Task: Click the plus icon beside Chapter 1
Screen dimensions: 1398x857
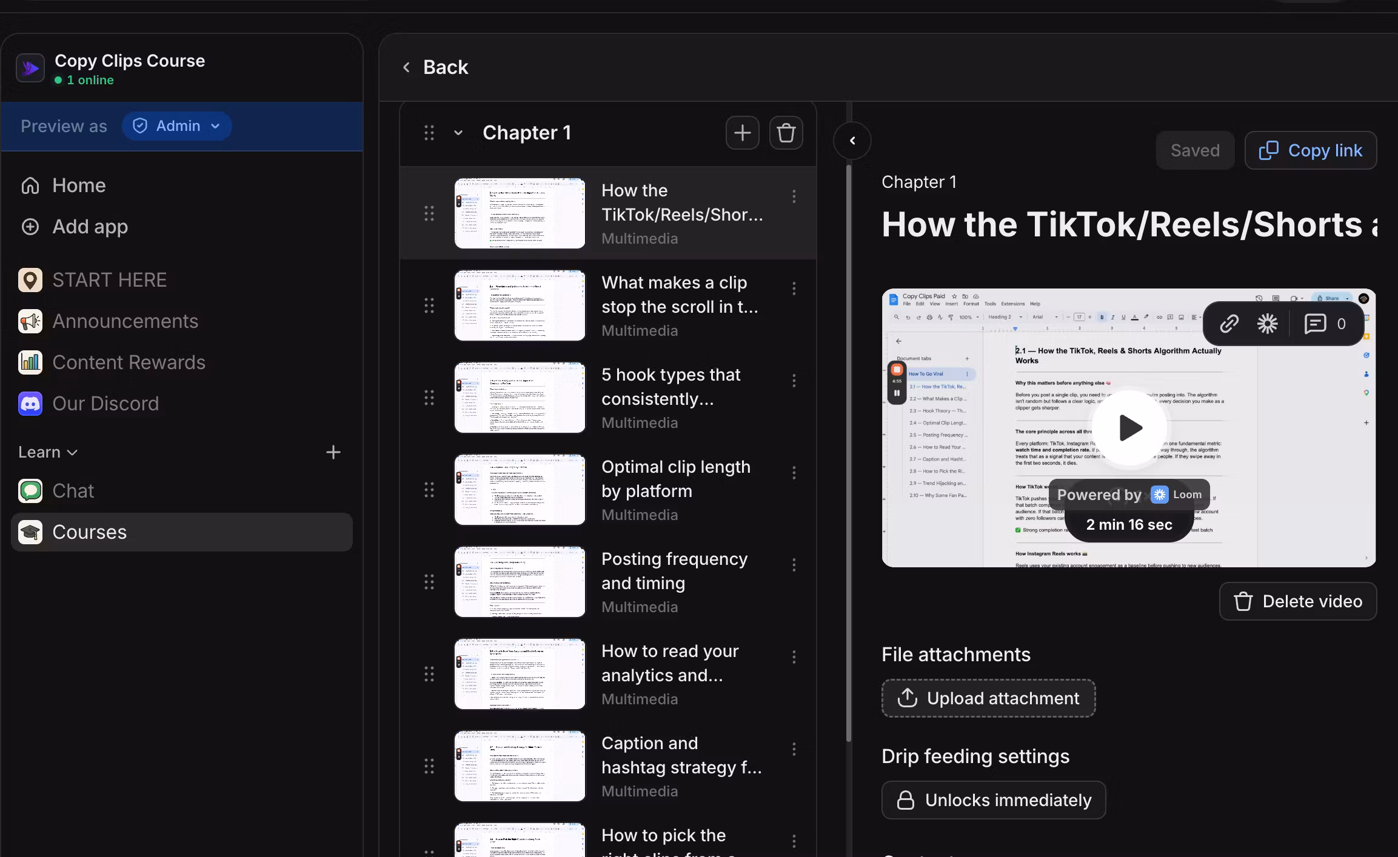Action: [742, 133]
